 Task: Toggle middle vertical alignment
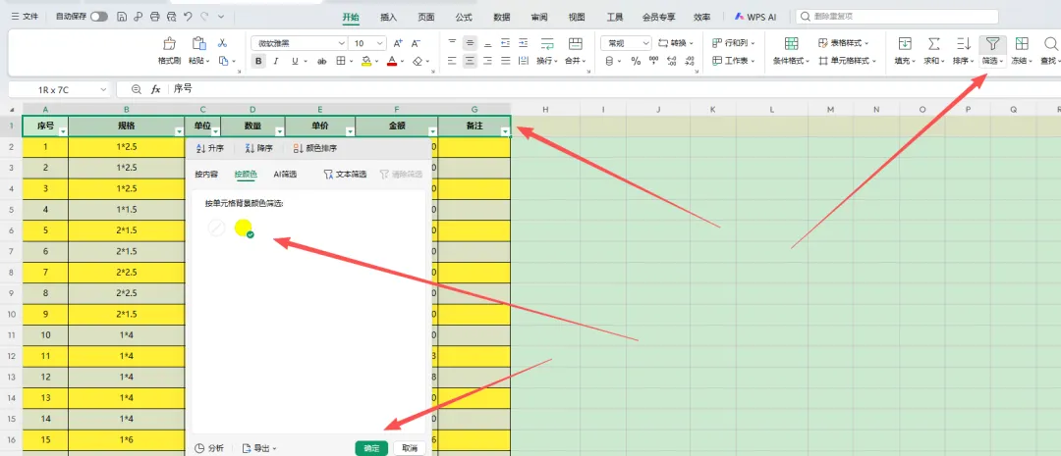[470, 43]
